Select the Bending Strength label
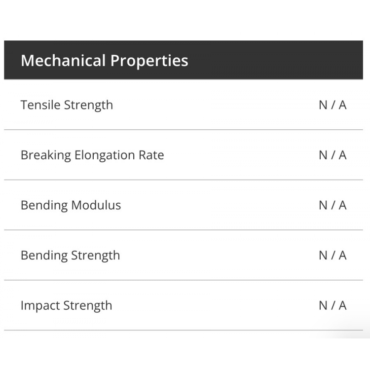The width and height of the screenshot is (370, 370). (71, 256)
